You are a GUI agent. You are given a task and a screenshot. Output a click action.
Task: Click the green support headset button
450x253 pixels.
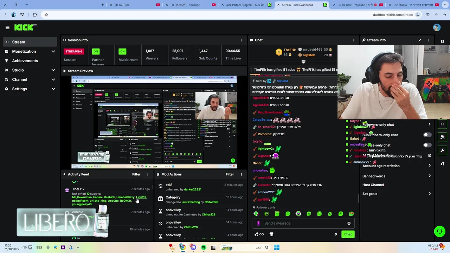pyautogui.click(x=439, y=231)
